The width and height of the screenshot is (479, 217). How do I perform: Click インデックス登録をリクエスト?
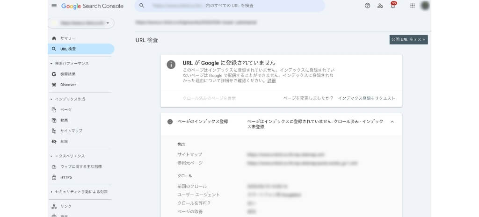(x=366, y=98)
